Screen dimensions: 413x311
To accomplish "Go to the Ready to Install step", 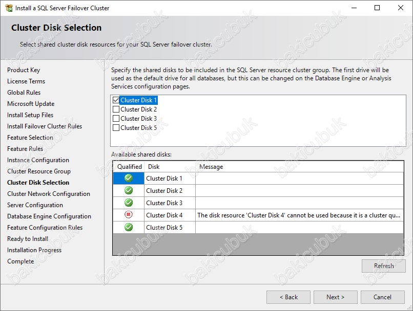I will (28, 239).
